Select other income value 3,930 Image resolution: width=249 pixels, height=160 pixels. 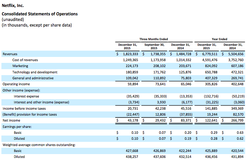pos(161,102)
